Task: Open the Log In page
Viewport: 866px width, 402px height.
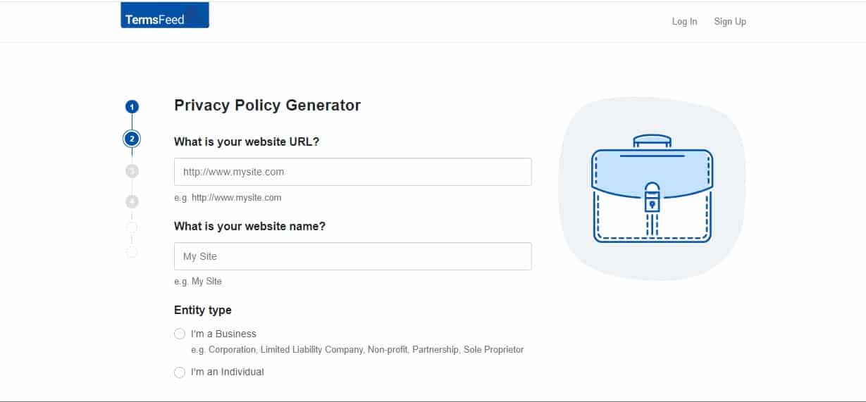Action: [684, 22]
